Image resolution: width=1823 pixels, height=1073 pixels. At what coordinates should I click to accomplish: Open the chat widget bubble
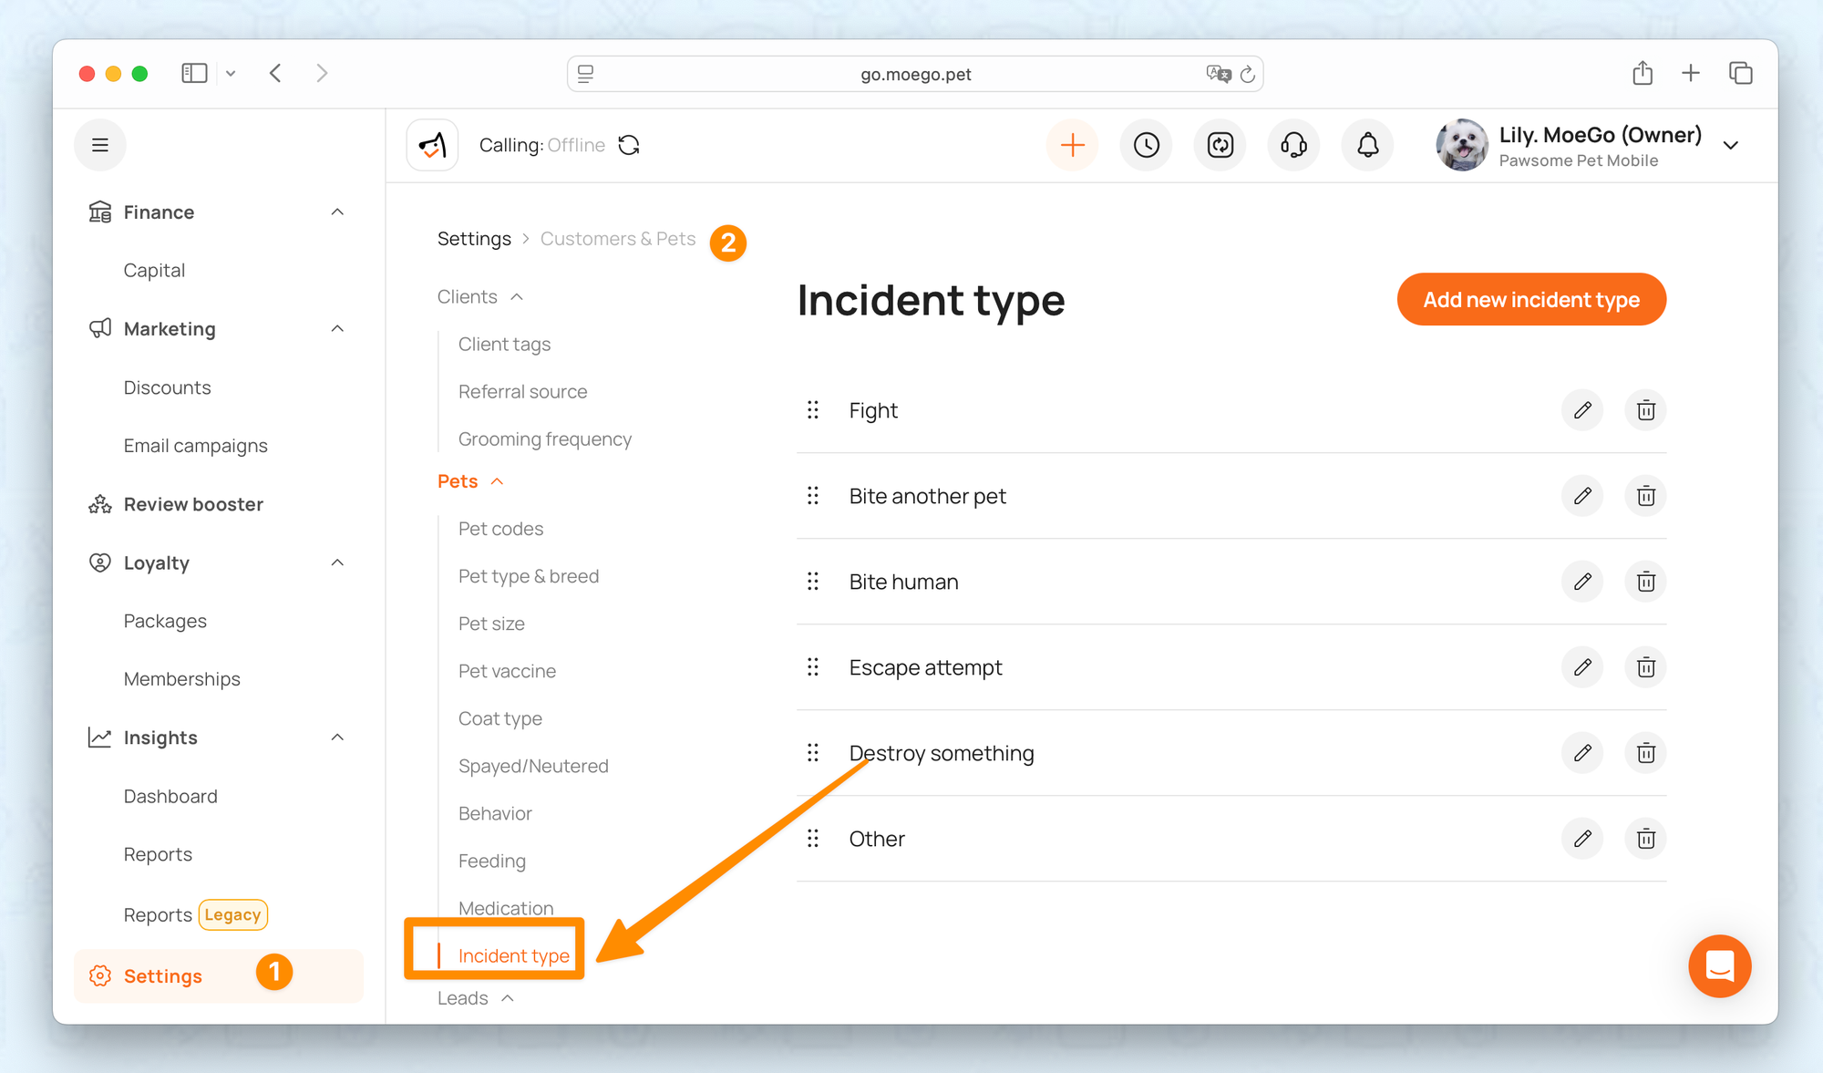pos(1719,965)
